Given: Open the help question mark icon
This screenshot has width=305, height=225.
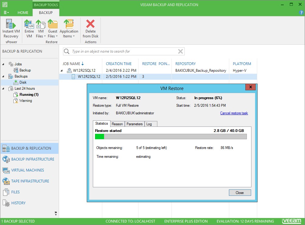Looking at the screenshot, I should [301, 13].
